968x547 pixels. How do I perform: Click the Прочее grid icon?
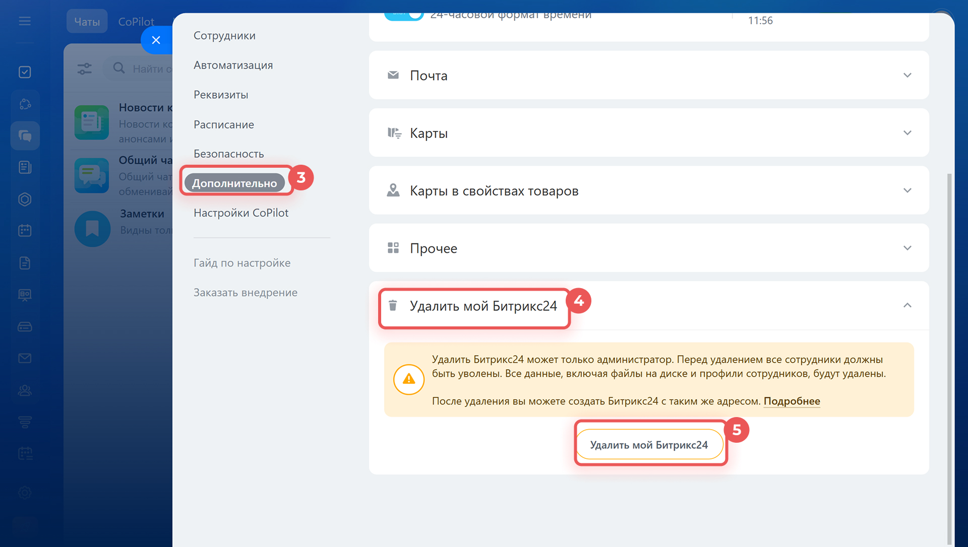pos(393,248)
